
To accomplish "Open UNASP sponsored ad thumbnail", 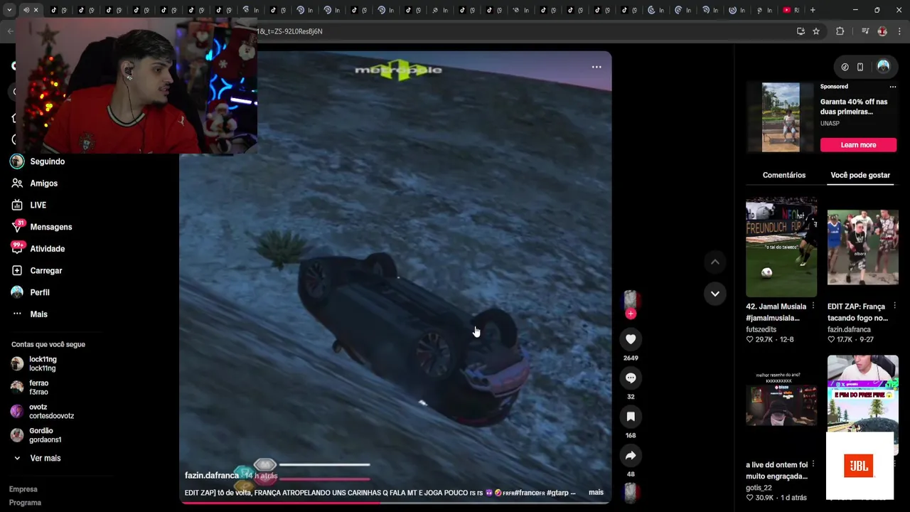I will (x=781, y=117).
